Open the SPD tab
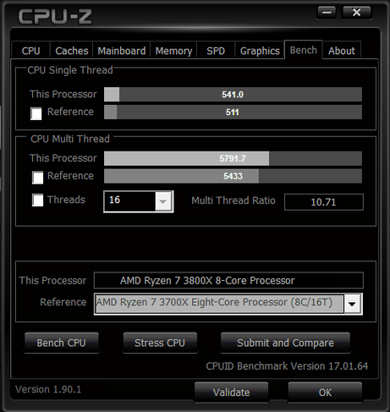The height and width of the screenshot is (412, 390). click(x=216, y=51)
